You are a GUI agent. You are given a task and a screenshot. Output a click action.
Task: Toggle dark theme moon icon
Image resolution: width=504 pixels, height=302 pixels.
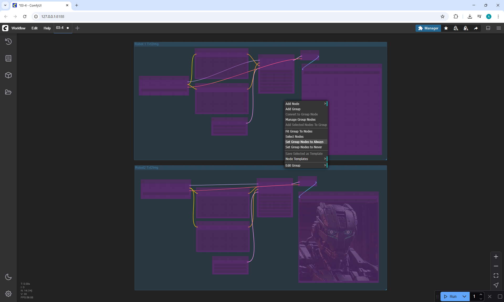[x=8, y=277]
